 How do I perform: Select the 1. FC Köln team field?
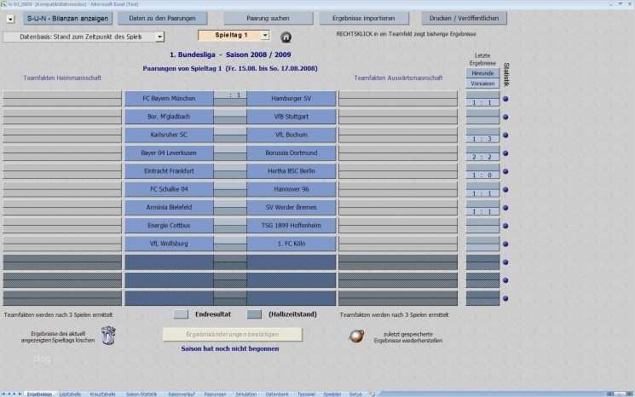(292, 244)
